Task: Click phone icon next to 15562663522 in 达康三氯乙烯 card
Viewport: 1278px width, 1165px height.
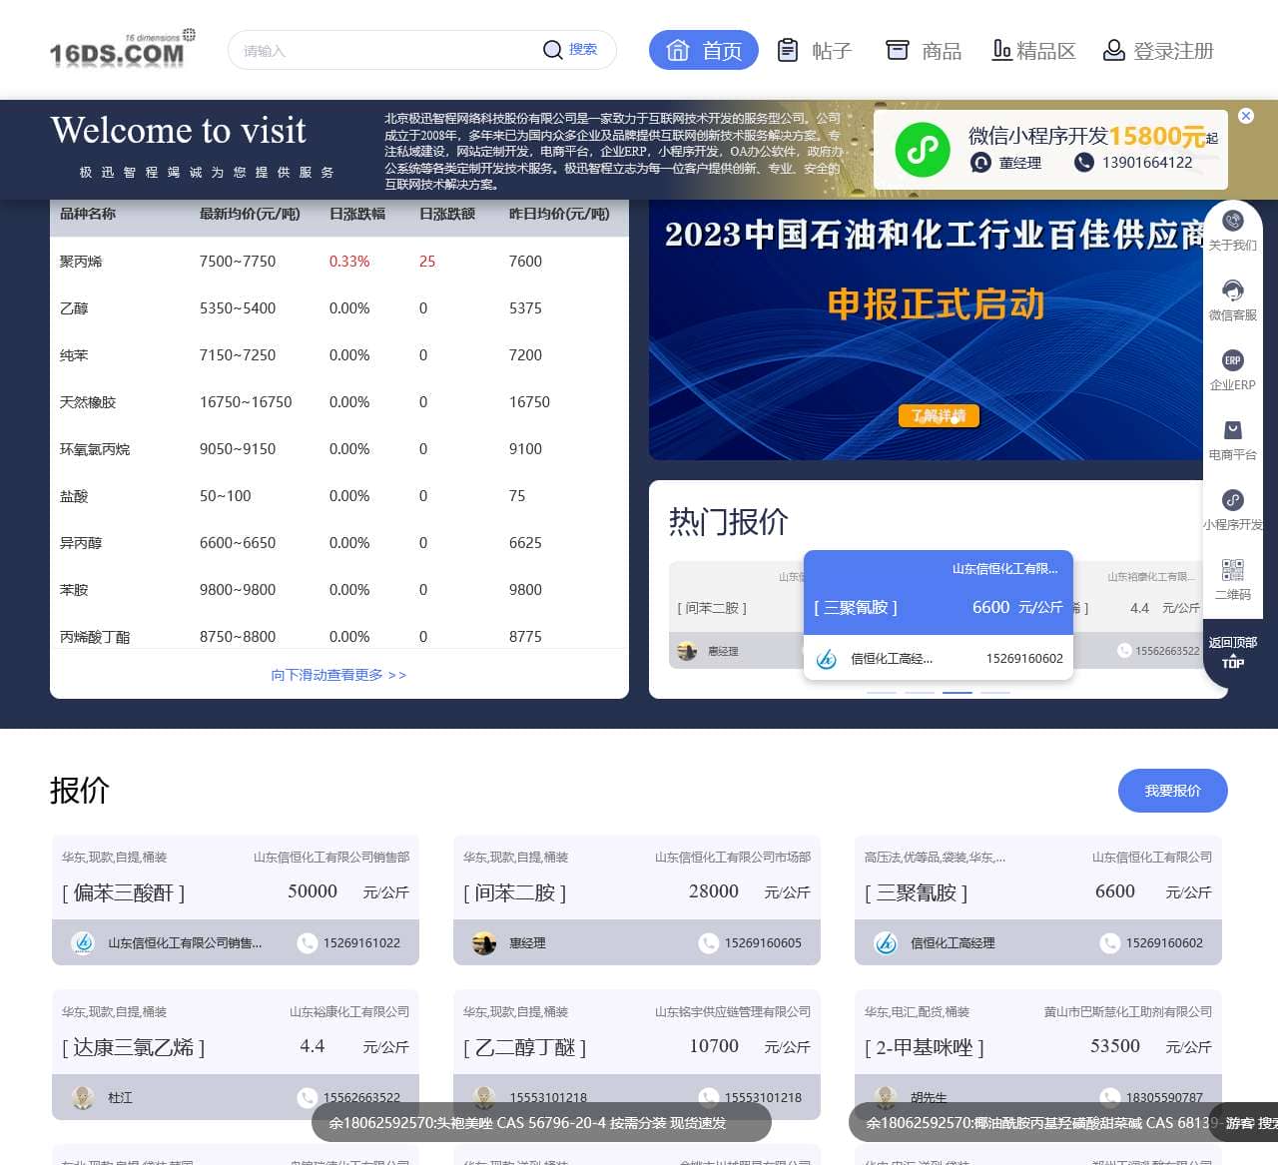Action: pyautogui.click(x=308, y=1097)
